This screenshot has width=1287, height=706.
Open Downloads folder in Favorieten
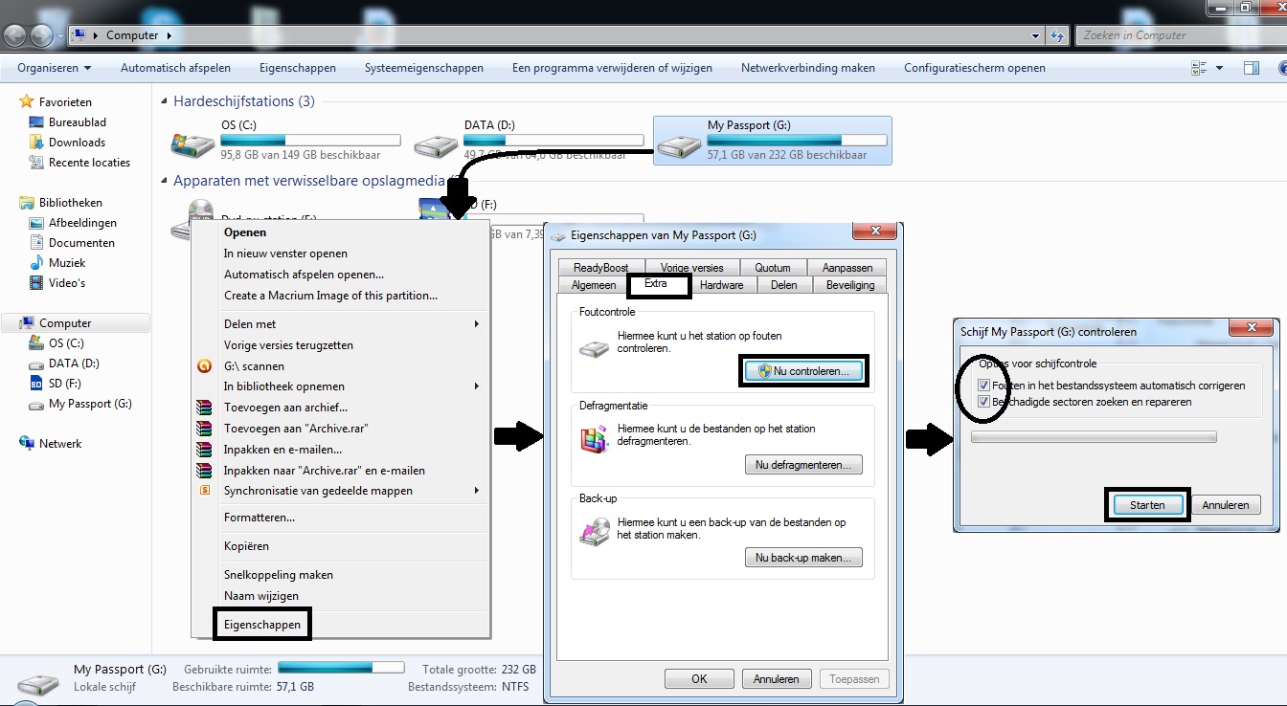coord(77,143)
